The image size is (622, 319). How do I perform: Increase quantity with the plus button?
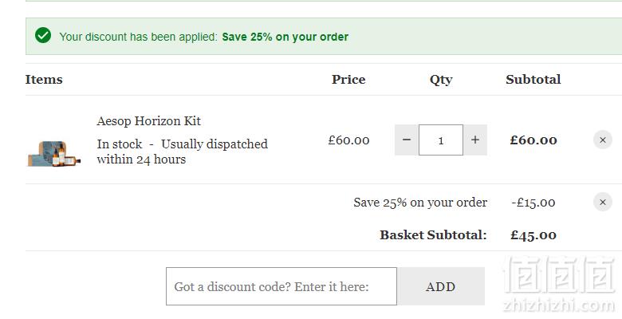[474, 140]
